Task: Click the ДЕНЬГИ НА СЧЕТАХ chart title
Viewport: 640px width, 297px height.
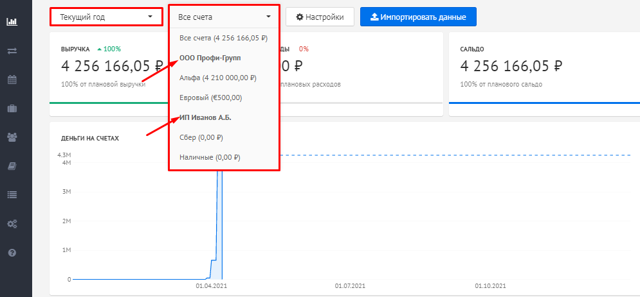Action: (90, 139)
